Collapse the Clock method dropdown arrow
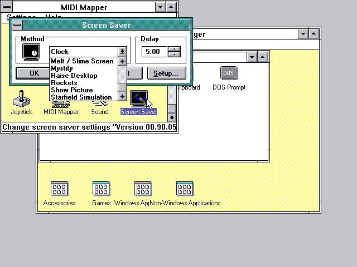This screenshot has height=267, width=357. (x=122, y=52)
